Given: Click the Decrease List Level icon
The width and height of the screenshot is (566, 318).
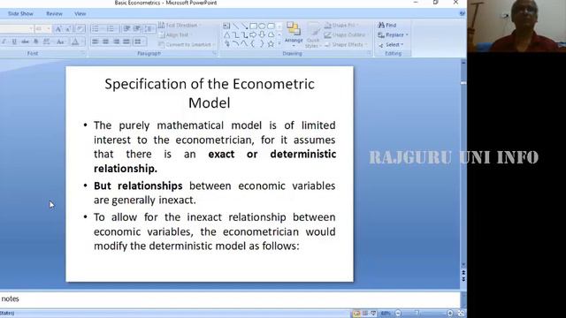Looking at the screenshot, I should (126, 29).
